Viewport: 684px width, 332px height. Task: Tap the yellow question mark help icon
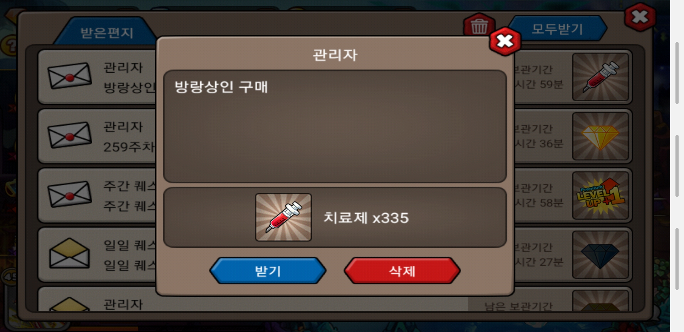pyautogui.click(x=9, y=46)
